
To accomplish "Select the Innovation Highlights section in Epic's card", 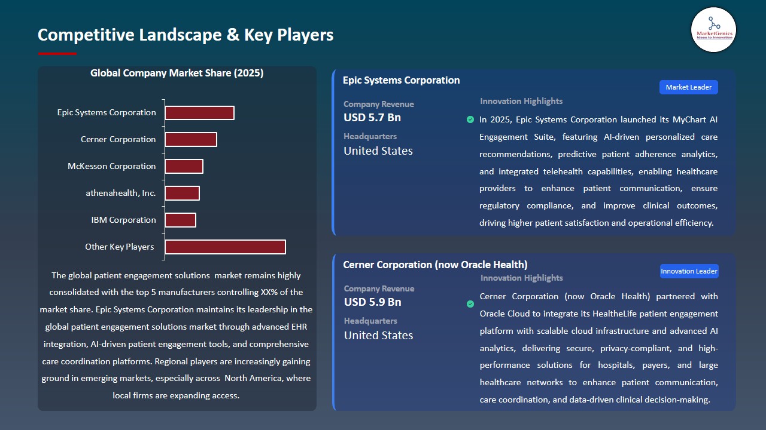I will pos(521,101).
